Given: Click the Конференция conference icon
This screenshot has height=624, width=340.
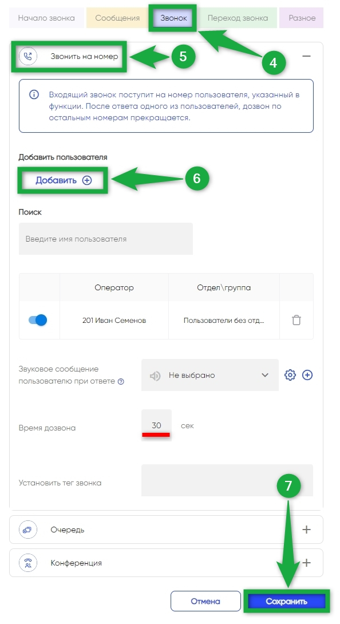Looking at the screenshot, I should [x=28, y=563].
